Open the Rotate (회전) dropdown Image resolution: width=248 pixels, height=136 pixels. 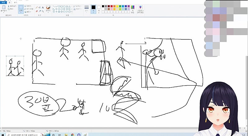[x=28, y=12]
